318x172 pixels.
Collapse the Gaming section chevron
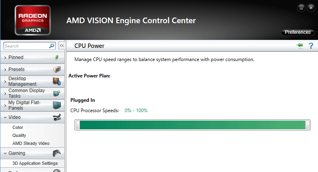pos(5,153)
